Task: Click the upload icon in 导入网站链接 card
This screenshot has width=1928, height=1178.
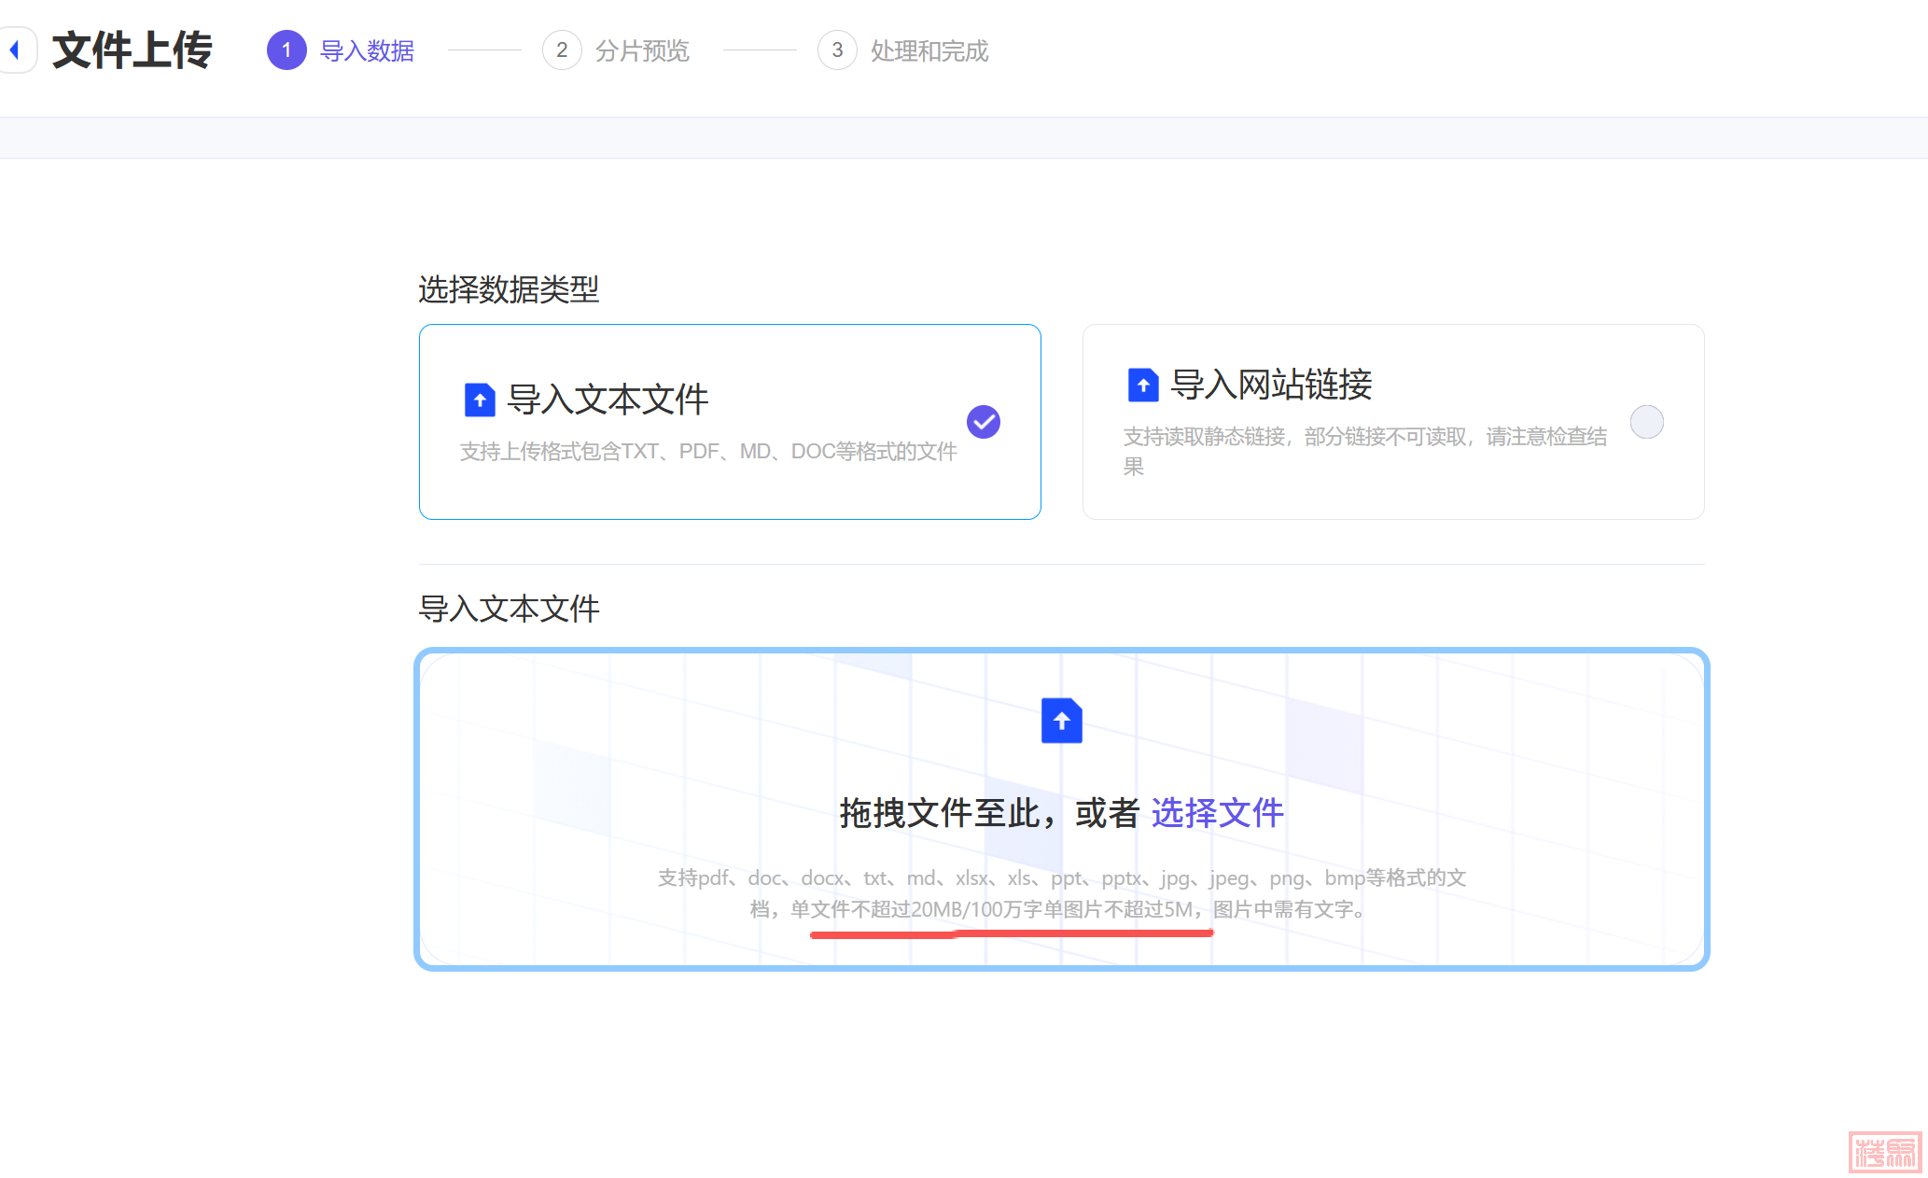Action: click(1142, 385)
